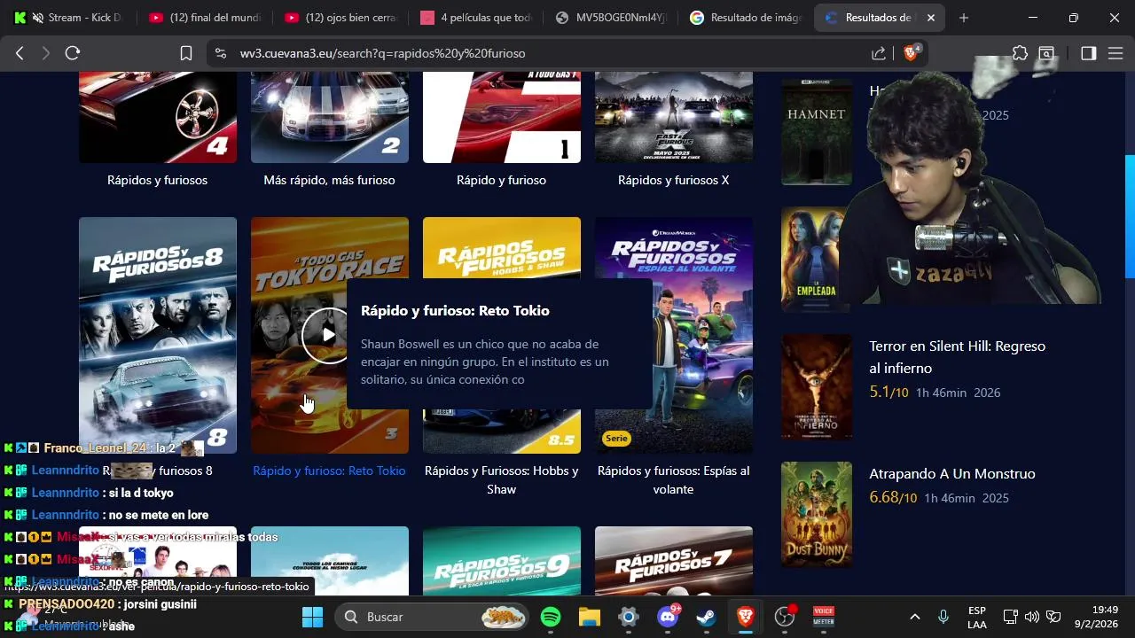Viewport: 1135px width, 638px height.
Task: Click the Más rápido, más furioso link
Action: (329, 180)
